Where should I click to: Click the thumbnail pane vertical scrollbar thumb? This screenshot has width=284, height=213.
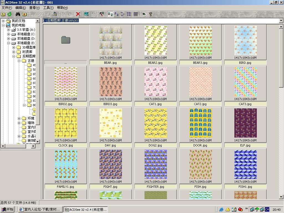[281, 58]
